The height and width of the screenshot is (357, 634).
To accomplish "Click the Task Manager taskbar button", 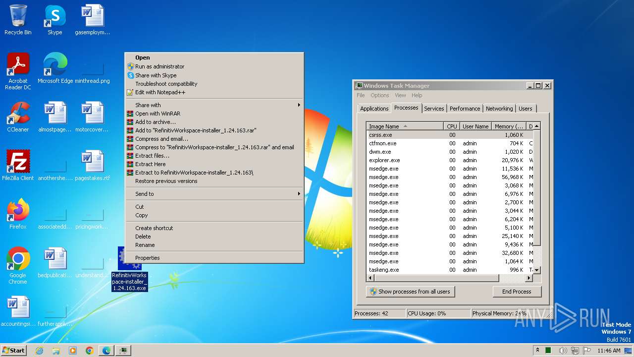I will (123, 351).
